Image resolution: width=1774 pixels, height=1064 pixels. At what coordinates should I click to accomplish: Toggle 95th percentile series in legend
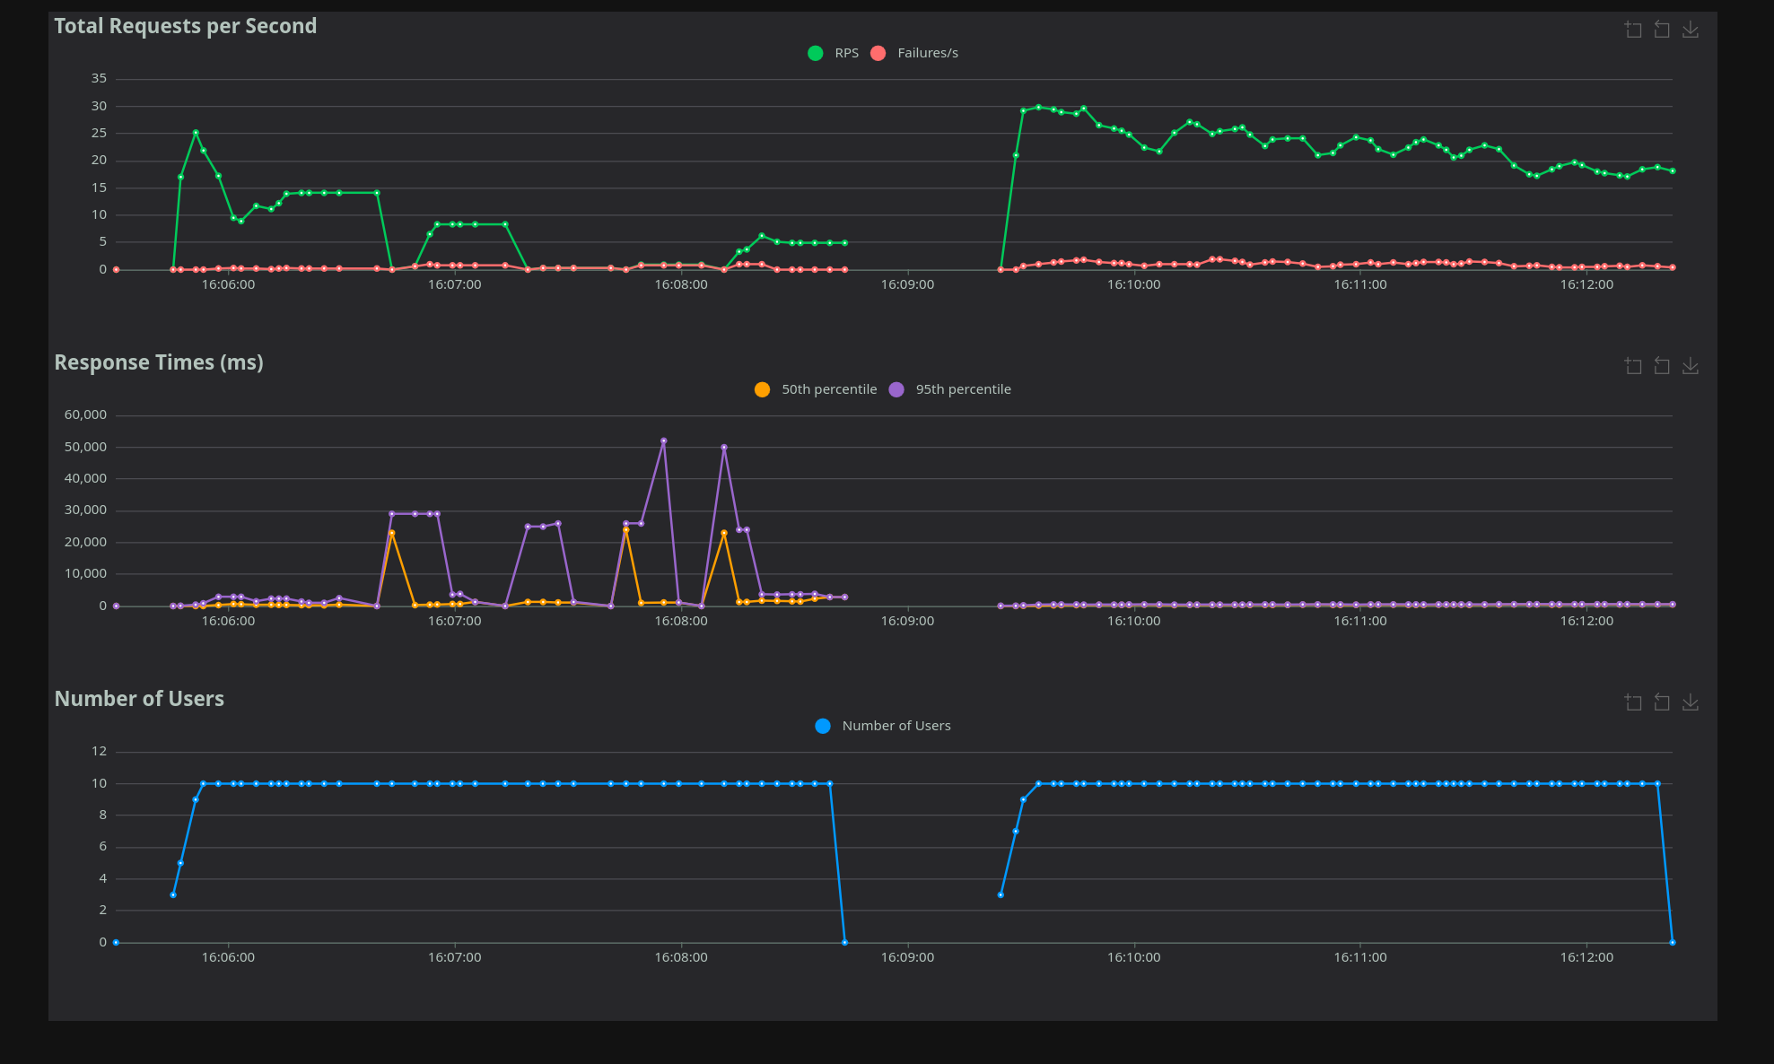pyautogui.click(x=963, y=389)
